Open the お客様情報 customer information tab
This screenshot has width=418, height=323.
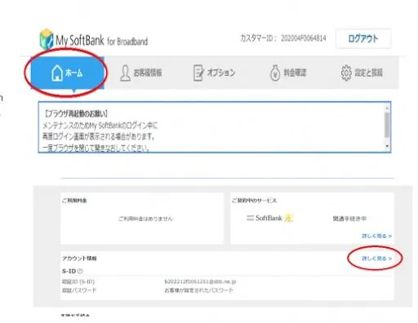(141, 73)
